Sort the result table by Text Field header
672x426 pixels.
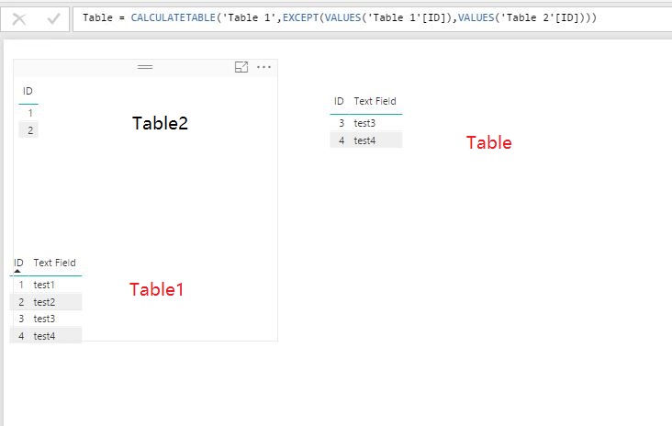(x=375, y=101)
